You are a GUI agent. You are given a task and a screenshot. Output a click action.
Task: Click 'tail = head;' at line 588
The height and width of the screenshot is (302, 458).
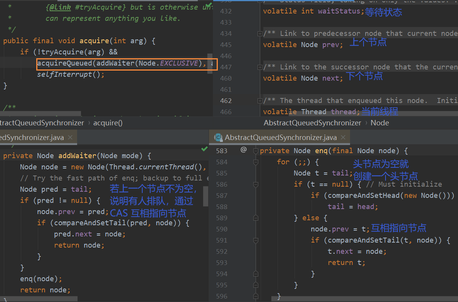point(353,207)
